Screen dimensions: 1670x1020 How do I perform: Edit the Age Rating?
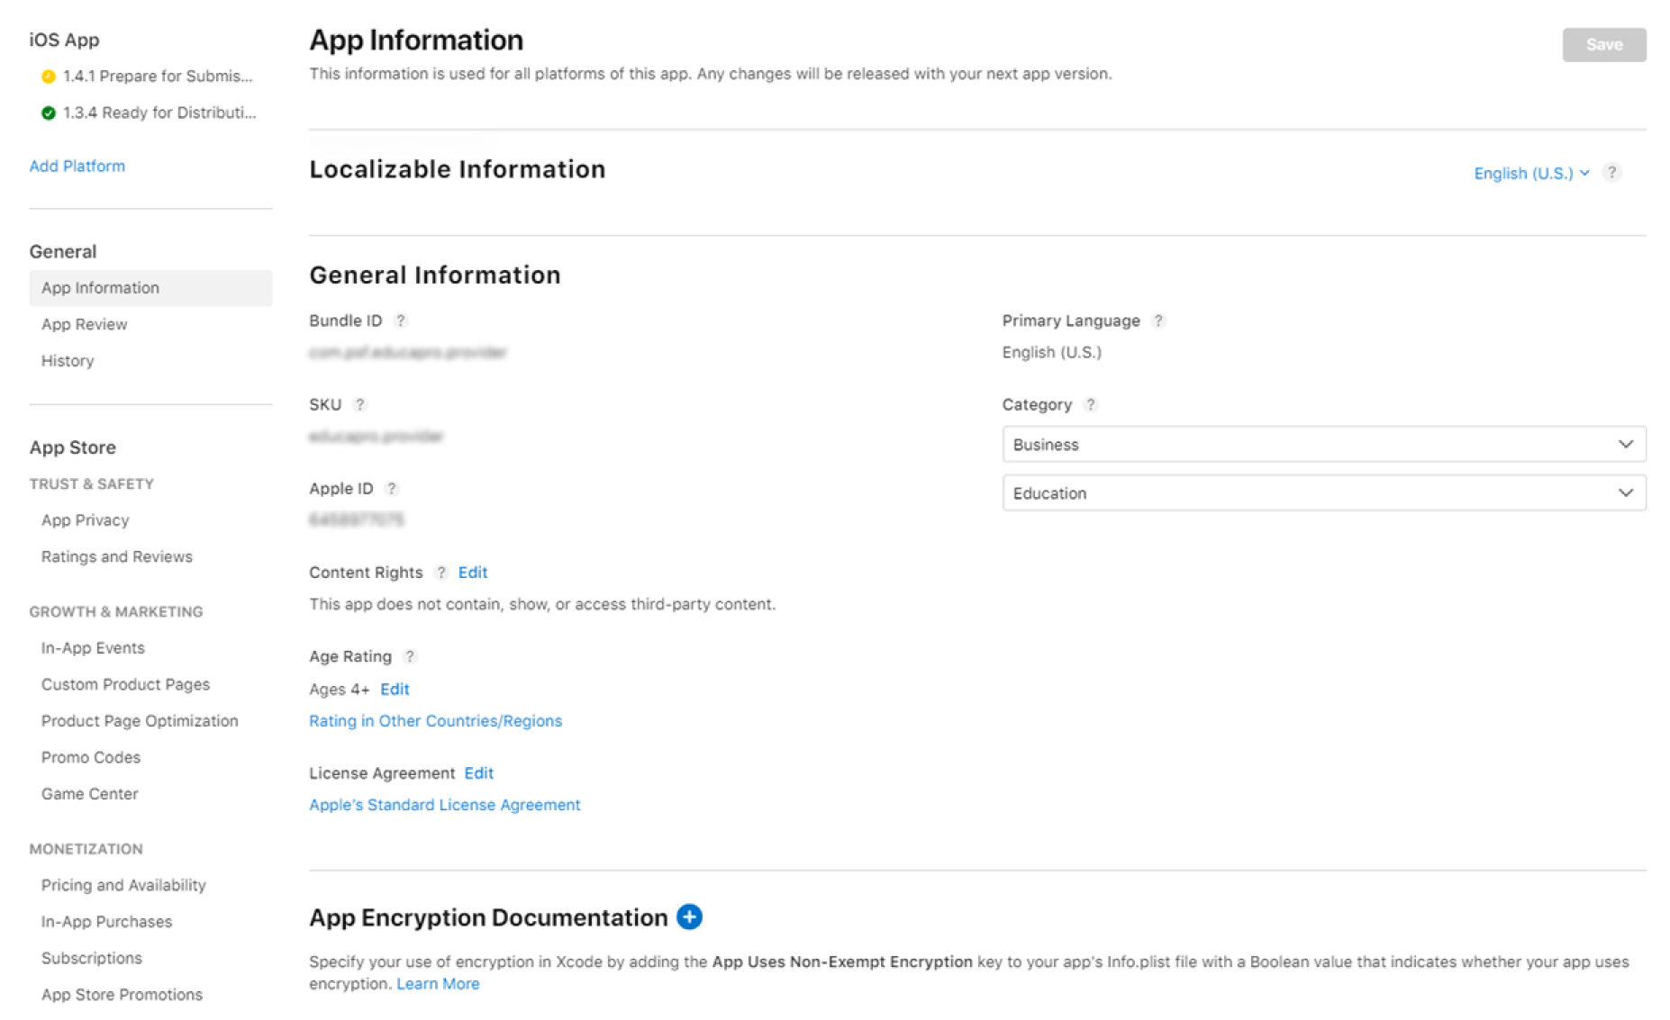[395, 690]
